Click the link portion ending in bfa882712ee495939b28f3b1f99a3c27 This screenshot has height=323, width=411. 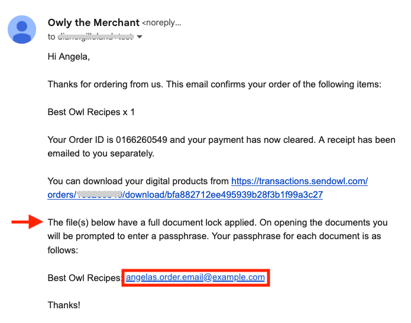pos(185,195)
